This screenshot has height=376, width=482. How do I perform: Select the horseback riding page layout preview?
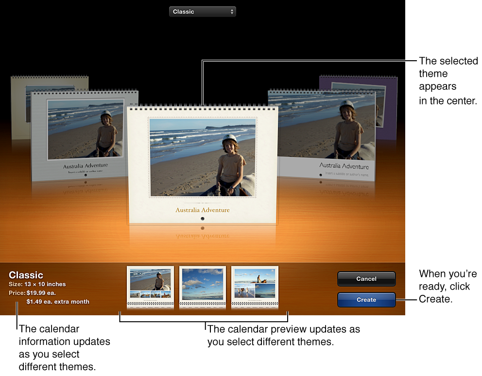(x=255, y=288)
